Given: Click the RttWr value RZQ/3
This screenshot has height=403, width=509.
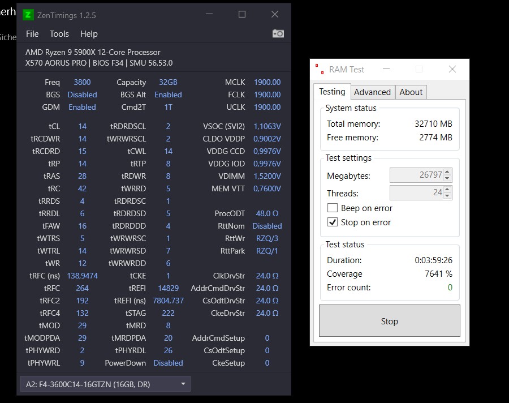Looking at the screenshot, I should point(267,238).
